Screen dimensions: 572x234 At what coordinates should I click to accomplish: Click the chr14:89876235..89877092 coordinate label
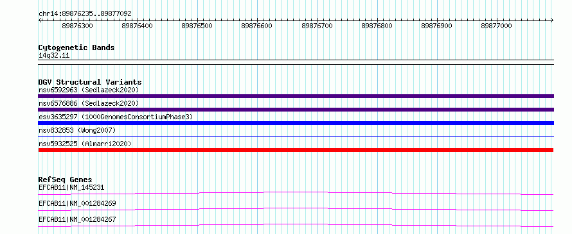85,13
